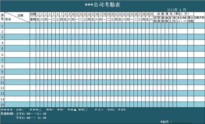Select row number 15
The width and height of the screenshot is (205, 124).
coord(2,105)
